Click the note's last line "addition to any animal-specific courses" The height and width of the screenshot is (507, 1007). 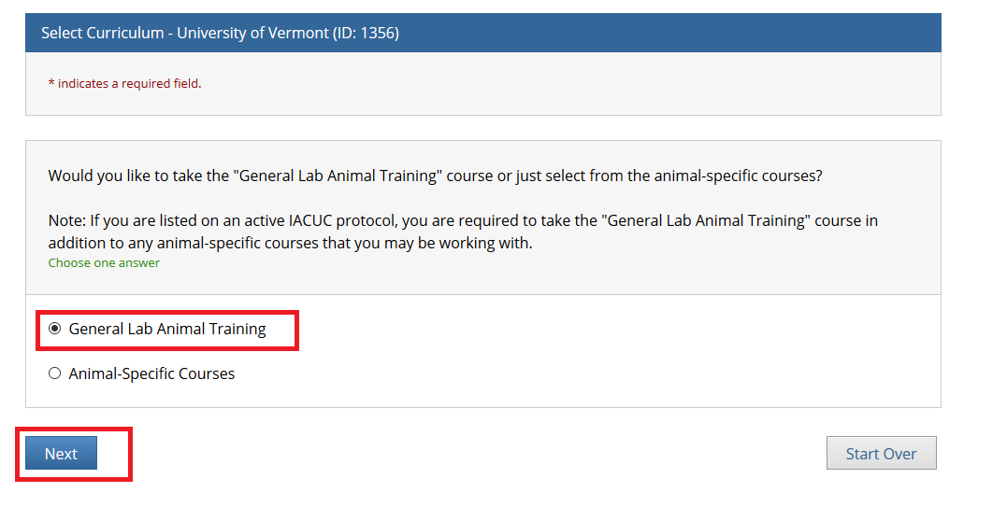click(x=290, y=243)
